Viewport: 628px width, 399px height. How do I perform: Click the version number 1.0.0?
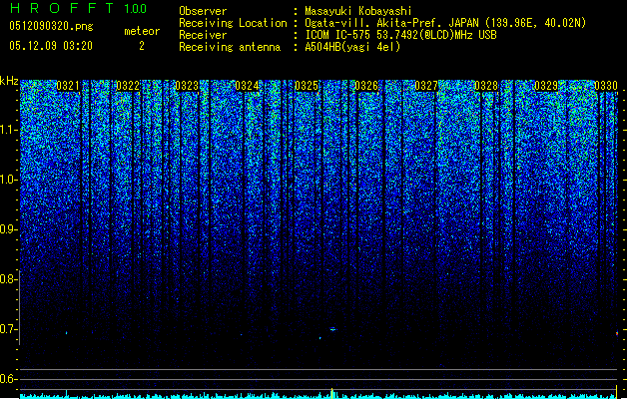(x=136, y=8)
